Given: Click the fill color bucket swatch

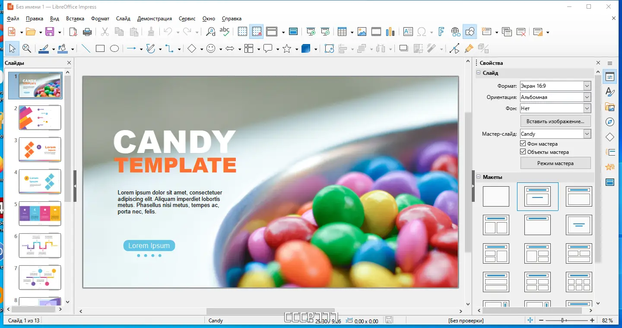Looking at the screenshot, I should 63,49.
